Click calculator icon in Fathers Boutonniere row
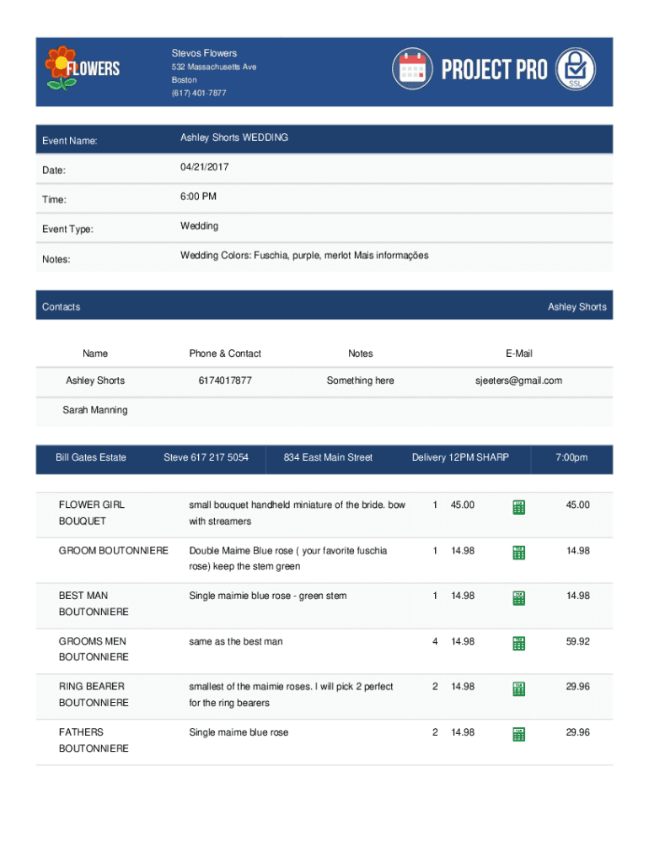649x864 pixels. coord(518,735)
